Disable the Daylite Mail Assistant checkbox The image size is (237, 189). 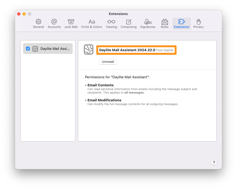(x=28, y=49)
